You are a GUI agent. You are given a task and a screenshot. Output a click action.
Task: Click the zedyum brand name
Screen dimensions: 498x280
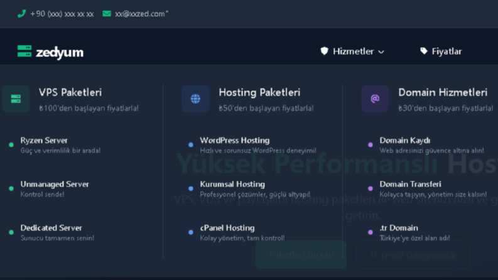[60, 52]
